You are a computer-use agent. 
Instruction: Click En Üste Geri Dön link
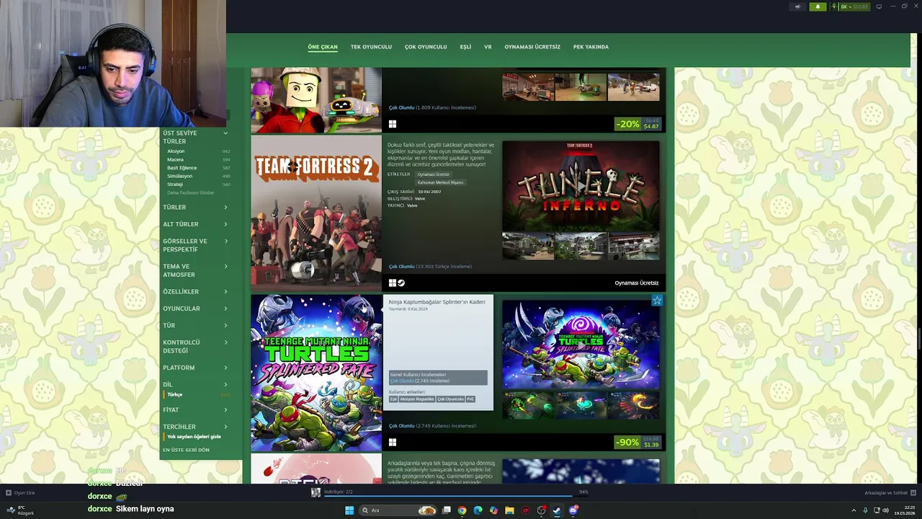click(x=186, y=450)
